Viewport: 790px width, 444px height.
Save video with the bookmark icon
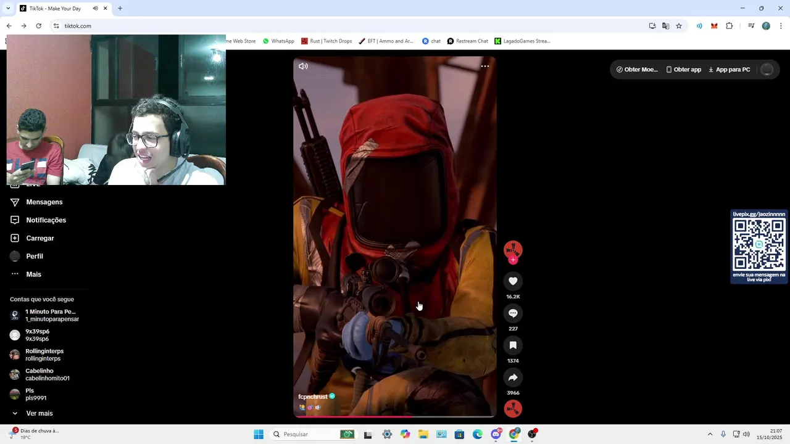click(x=513, y=345)
